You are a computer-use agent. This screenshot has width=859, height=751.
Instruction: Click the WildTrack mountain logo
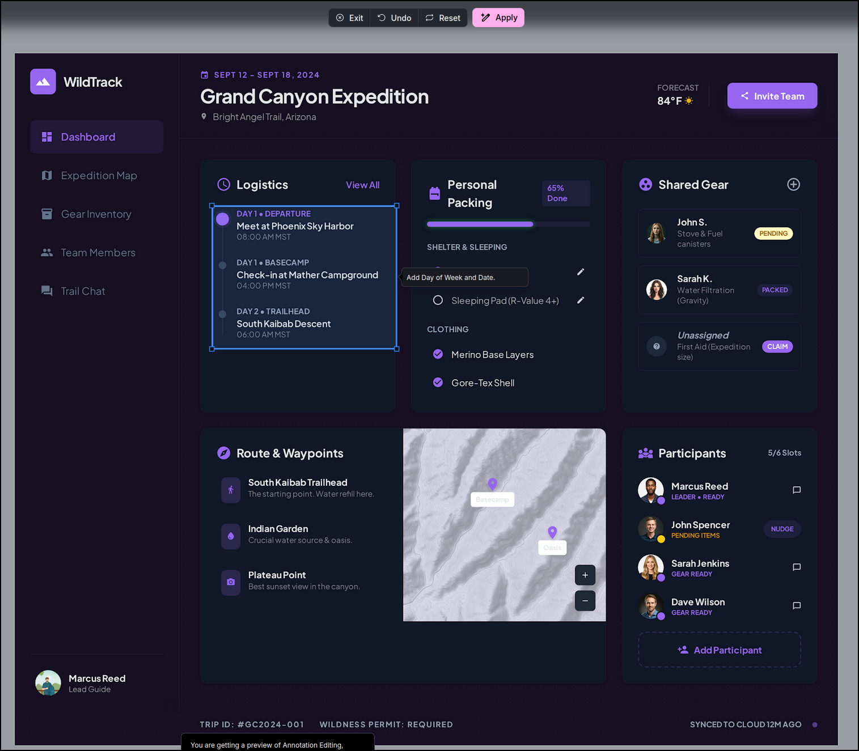click(43, 82)
